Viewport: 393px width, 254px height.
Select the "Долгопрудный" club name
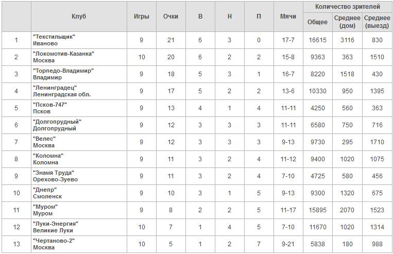coord(57,122)
